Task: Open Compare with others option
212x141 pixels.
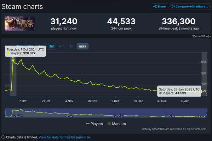Action: (x=190, y=6)
